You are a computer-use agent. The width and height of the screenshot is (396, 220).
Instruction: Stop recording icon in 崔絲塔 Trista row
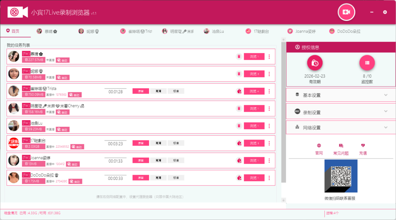coord(239,91)
